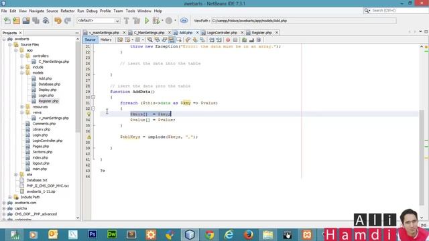429x241 pixels.
Task: Open the Debug menu
Action: [92, 11]
